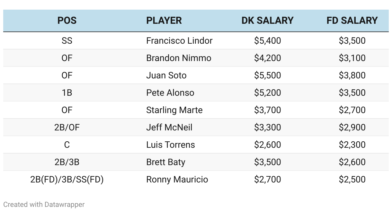
Task: Click Pete Alonso's name in table
Action: tap(170, 93)
